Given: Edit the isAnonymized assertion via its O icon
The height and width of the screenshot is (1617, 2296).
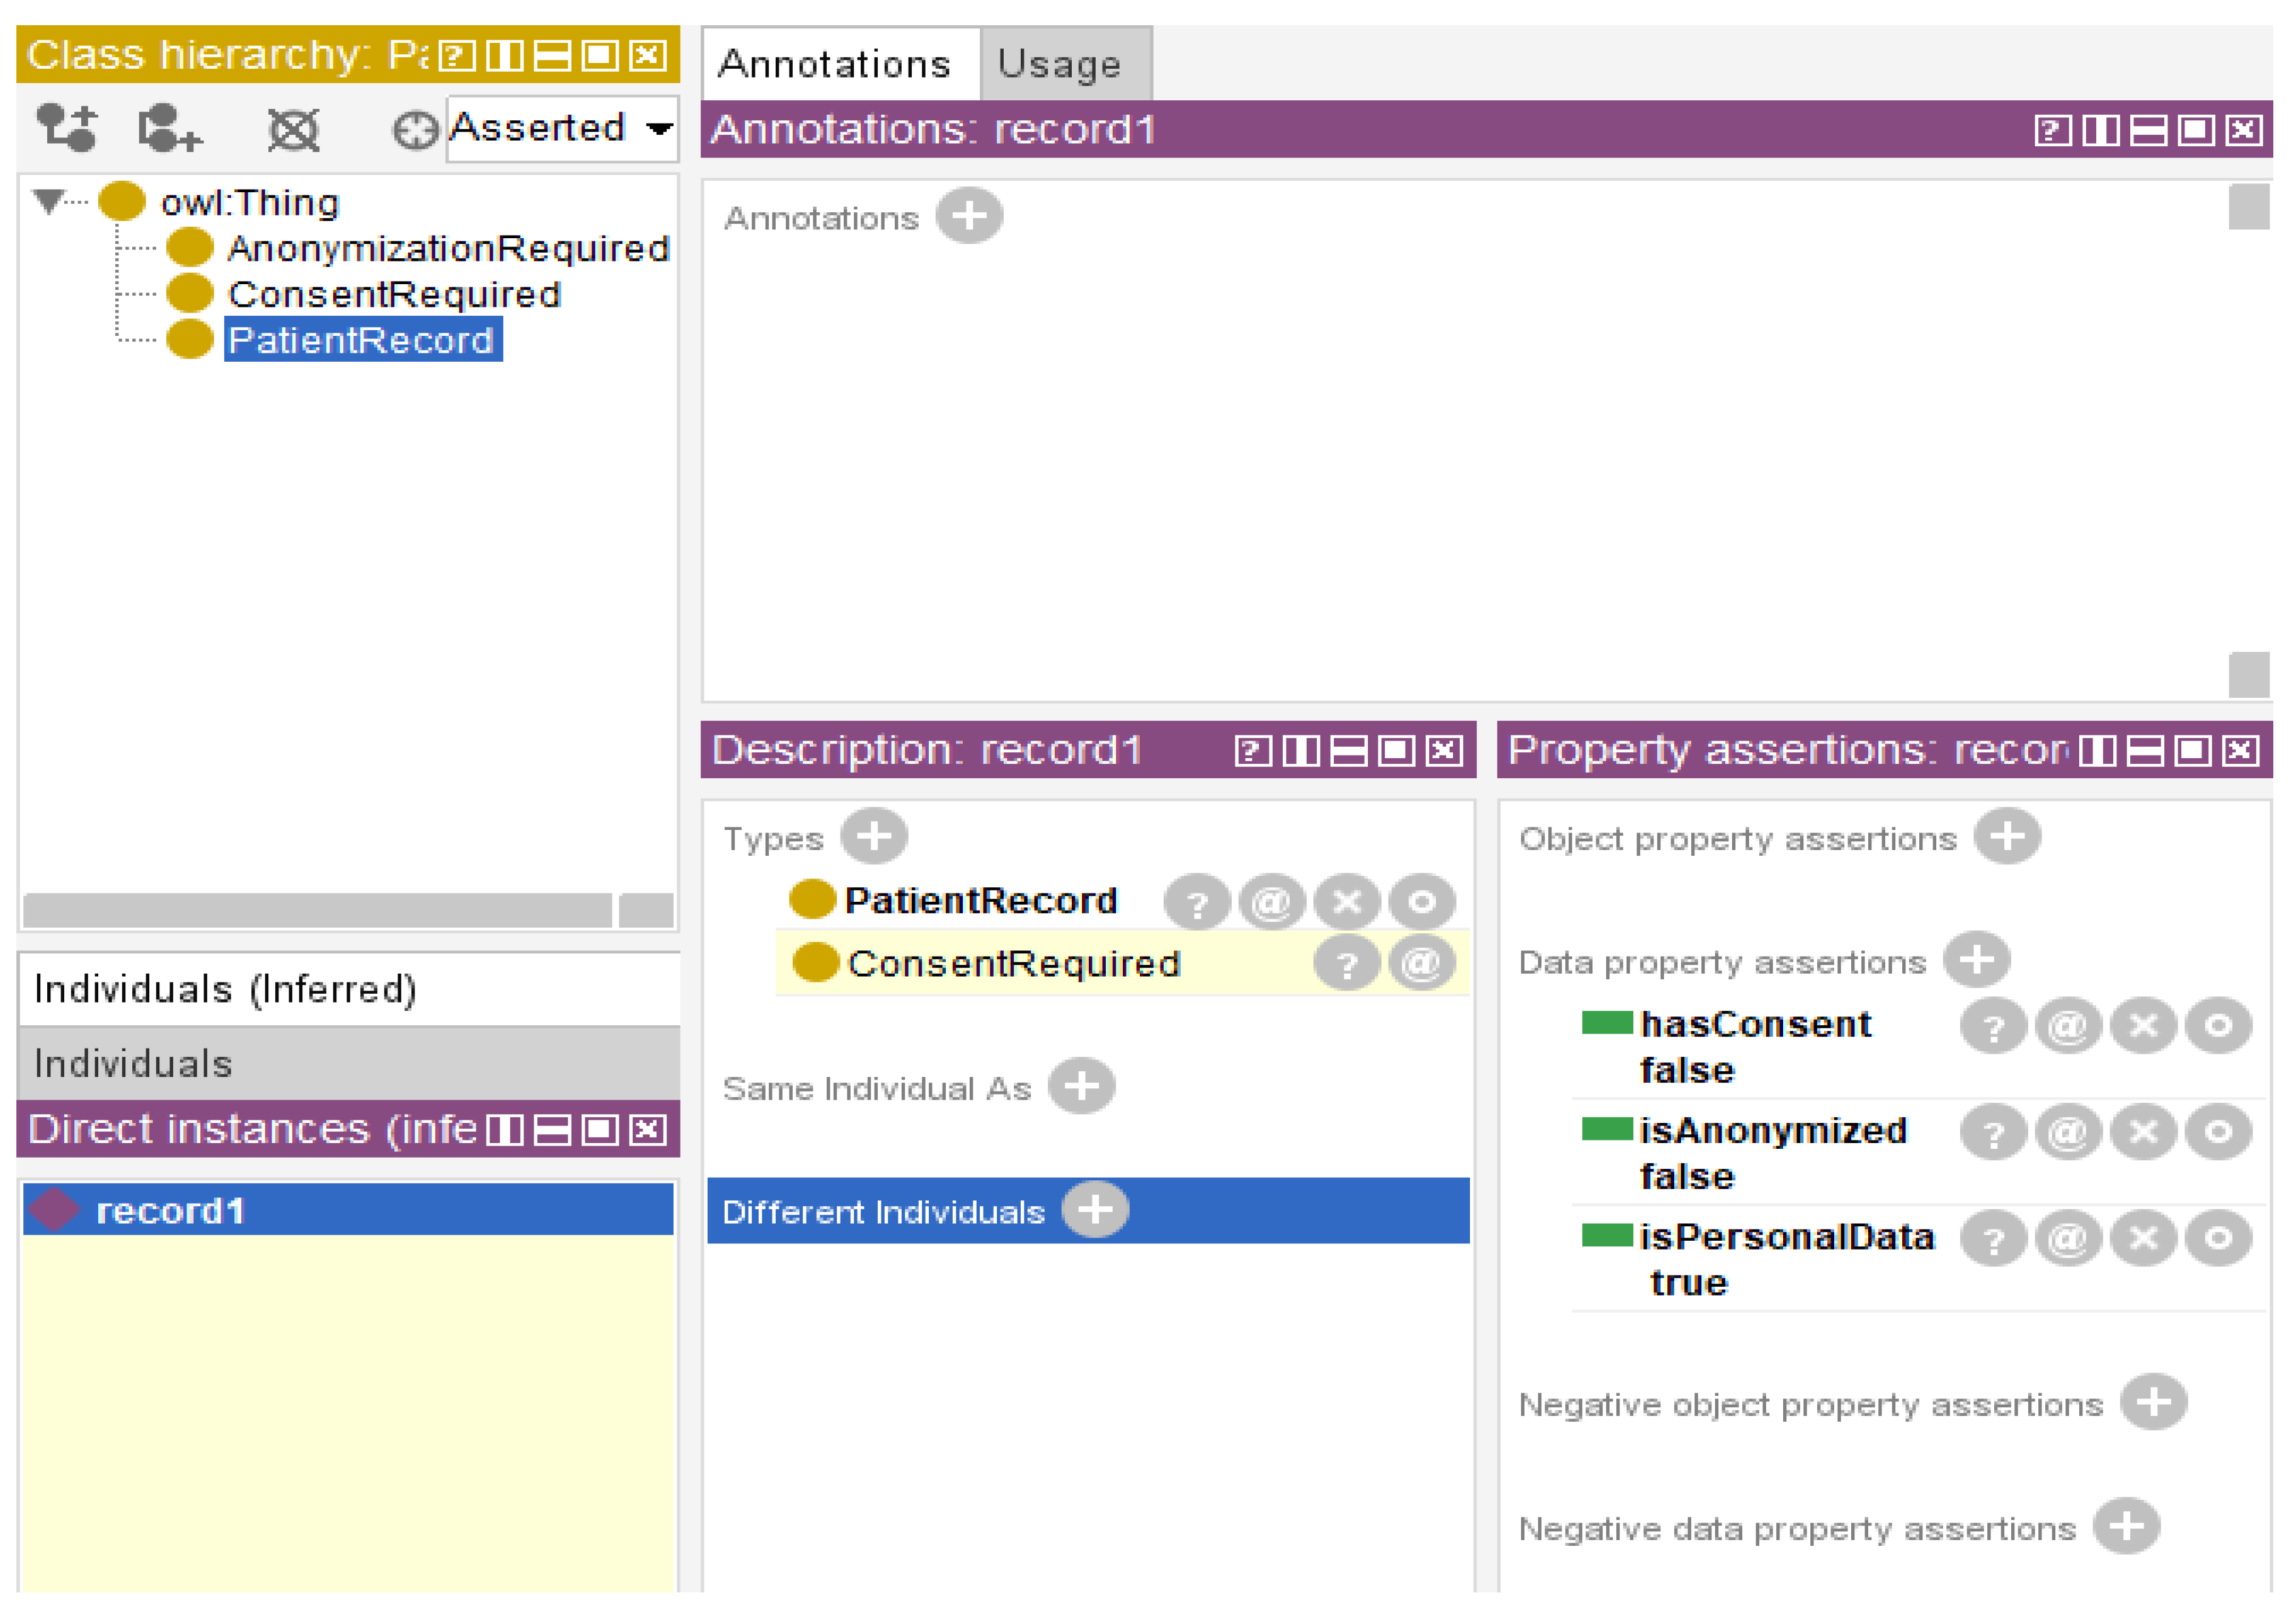Looking at the screenshot, I should tap(2217, 1131).
